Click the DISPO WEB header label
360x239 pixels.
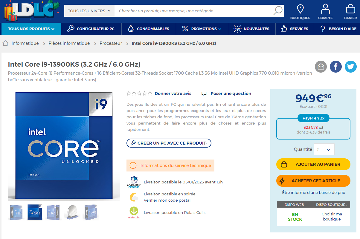(295, 205)
